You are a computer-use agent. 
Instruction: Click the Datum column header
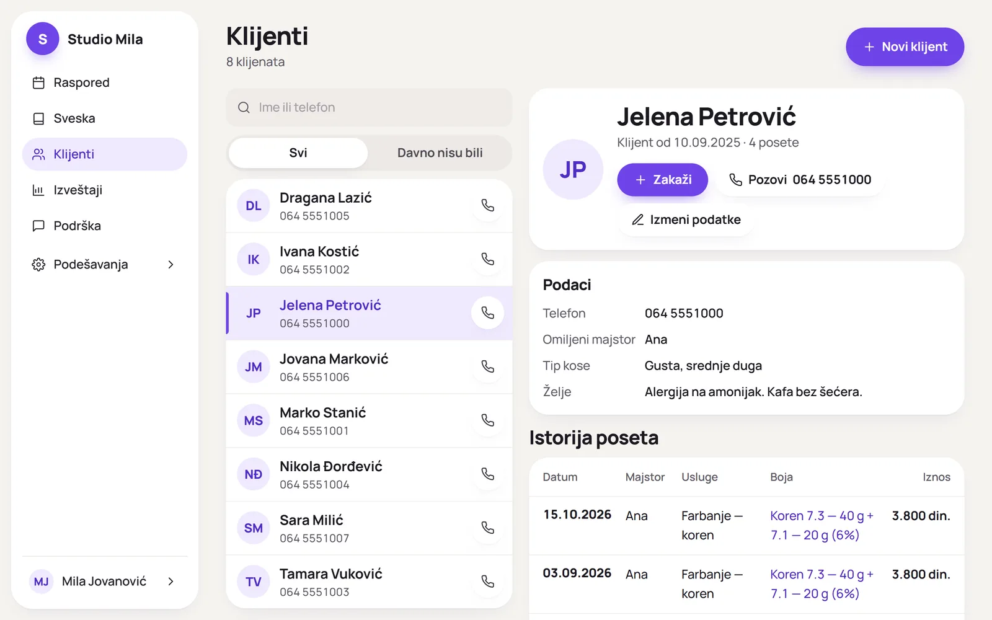pos(560,477)
